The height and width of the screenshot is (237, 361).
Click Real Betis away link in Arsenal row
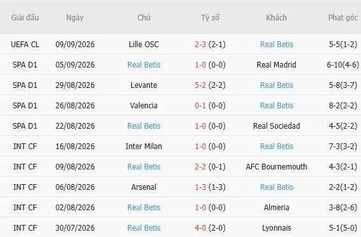point(277,187)
